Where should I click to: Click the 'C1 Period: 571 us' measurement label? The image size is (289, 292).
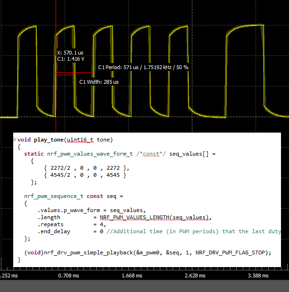click(143, 67)
